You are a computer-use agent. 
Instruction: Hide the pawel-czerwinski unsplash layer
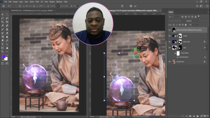pos(170,30)
